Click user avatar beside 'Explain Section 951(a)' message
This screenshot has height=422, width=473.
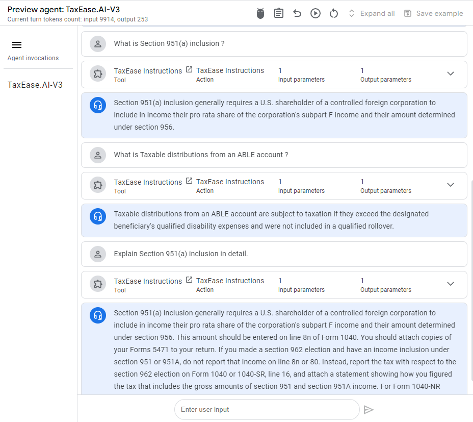pos(98,254)
